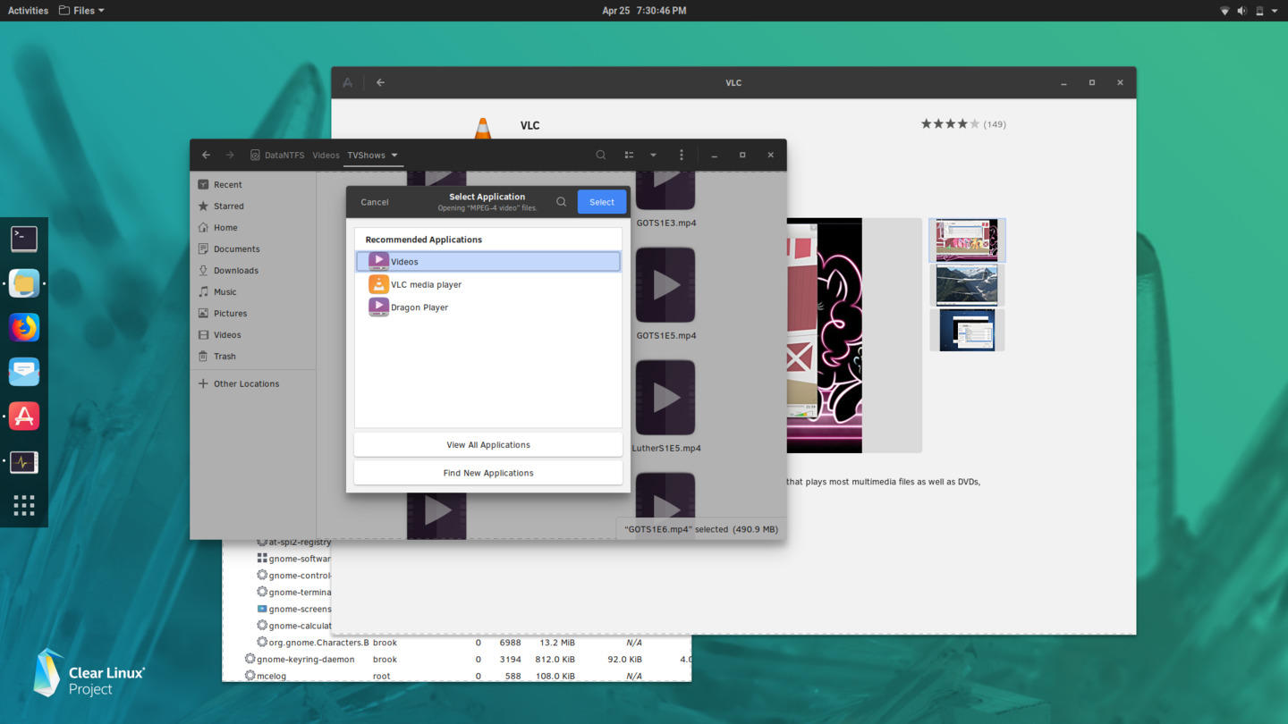The height and width of the screenshot is (724, 1288).
Task: Confirm with the blue Select button
Action: click(x=602, y=202)
